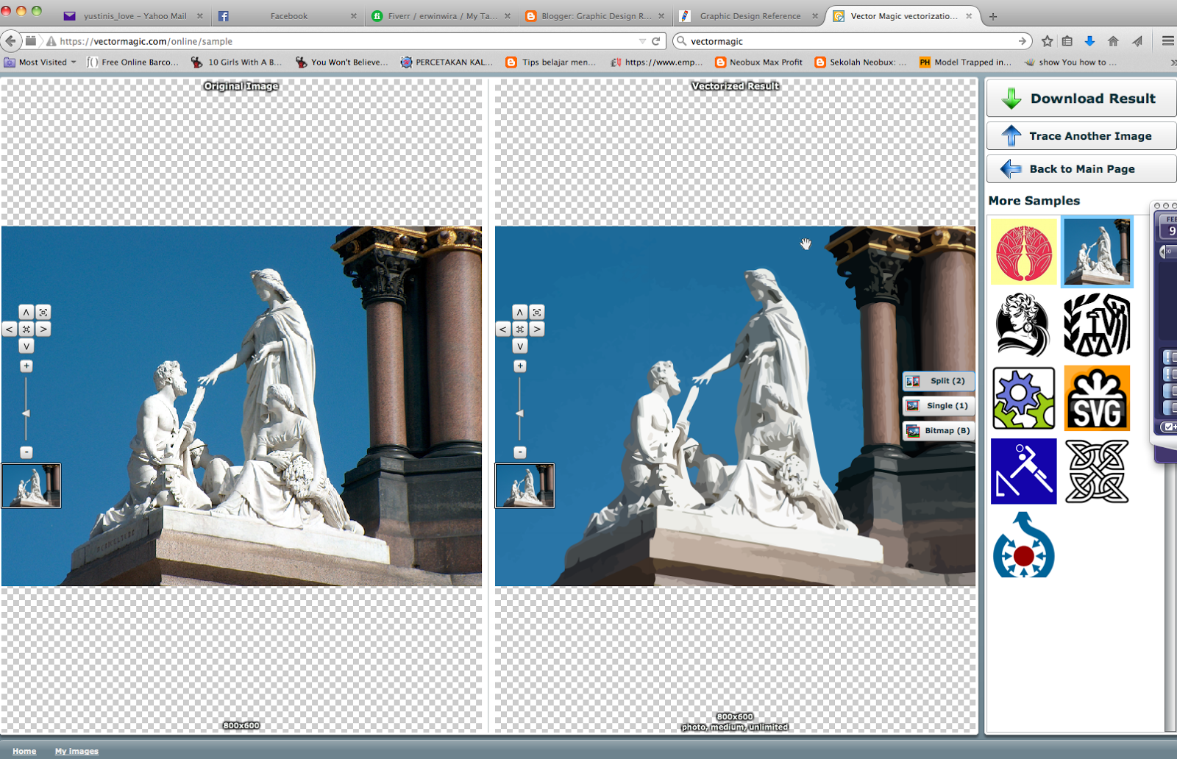Image resolution: width=1177 pixels, height=759 pixels.
Task: Zoom out with the minus icon on the original image
Action: 26,451
